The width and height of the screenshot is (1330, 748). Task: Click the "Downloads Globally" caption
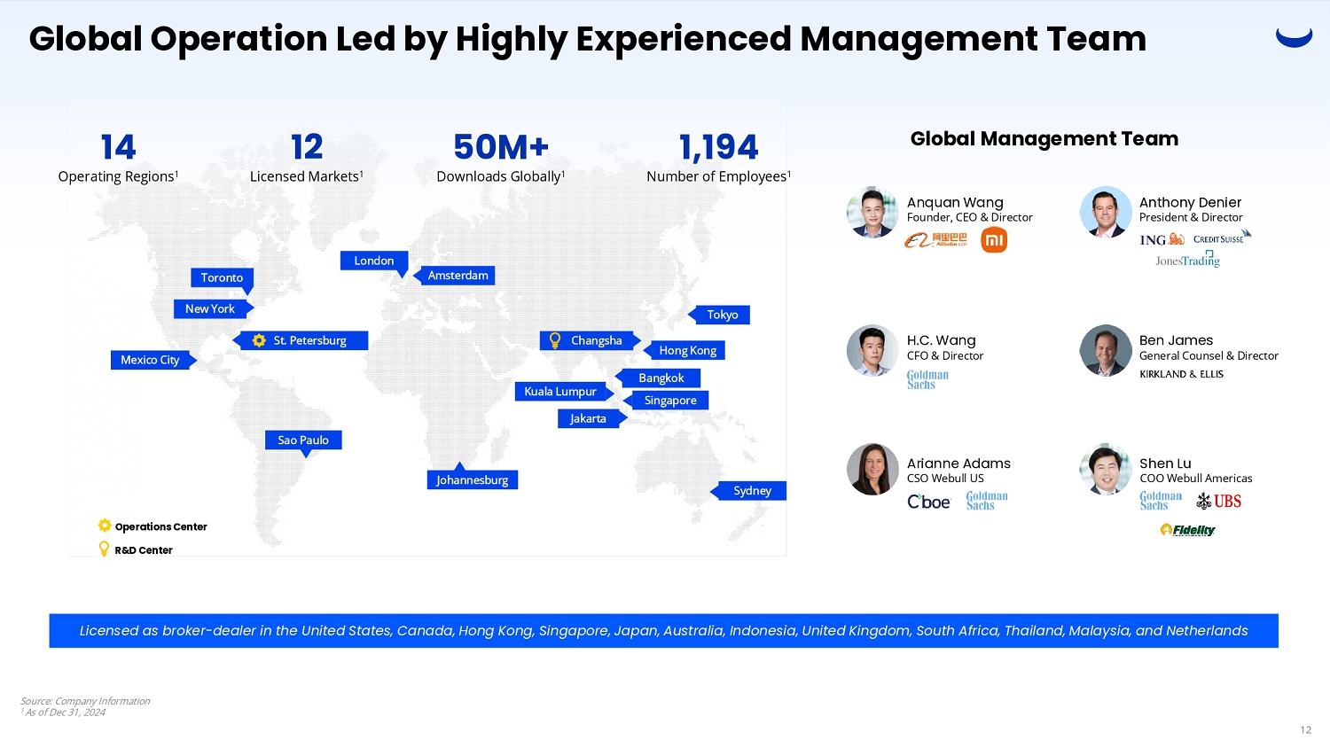click(x=501, y=176)
